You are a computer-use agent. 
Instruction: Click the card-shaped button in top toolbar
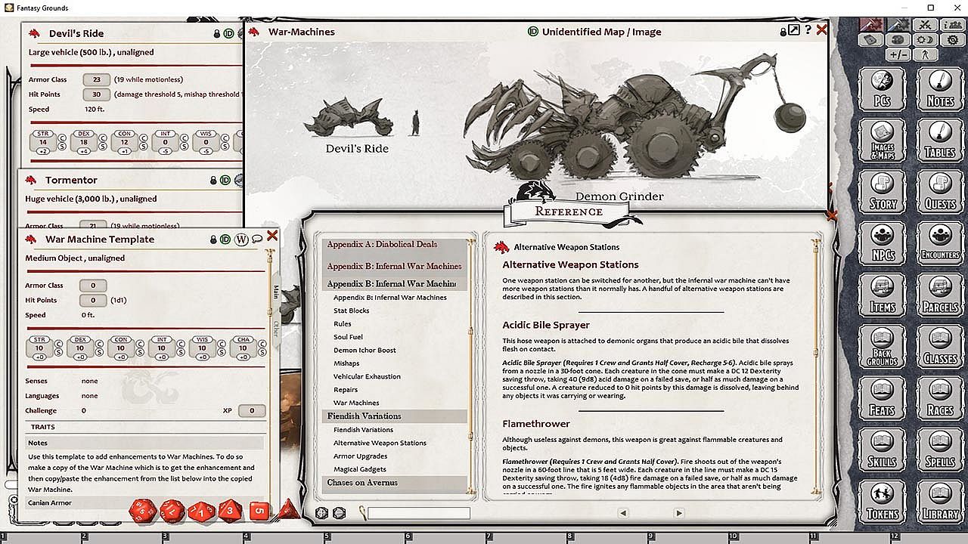pos(871,39)
